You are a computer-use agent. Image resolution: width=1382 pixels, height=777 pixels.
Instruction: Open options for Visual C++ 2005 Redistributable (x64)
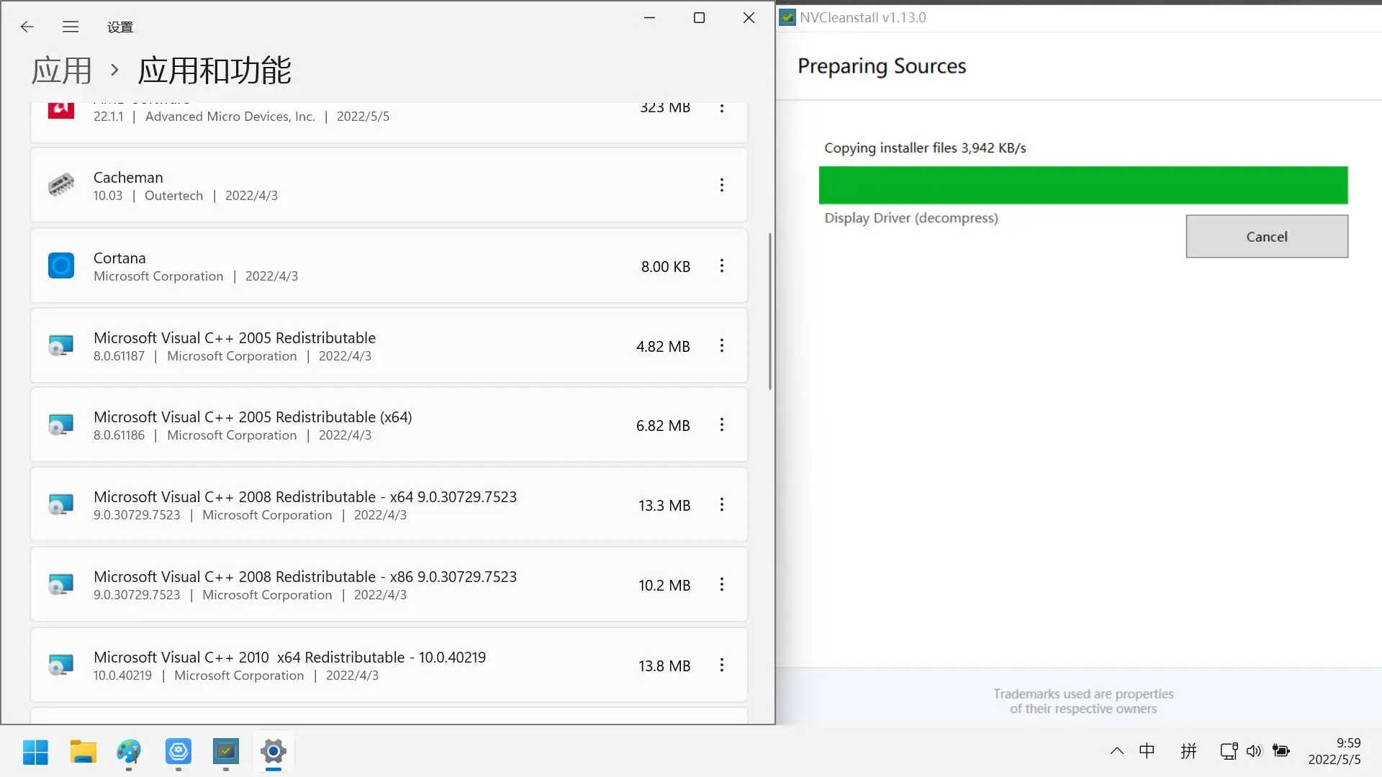[x=722, y=424]
